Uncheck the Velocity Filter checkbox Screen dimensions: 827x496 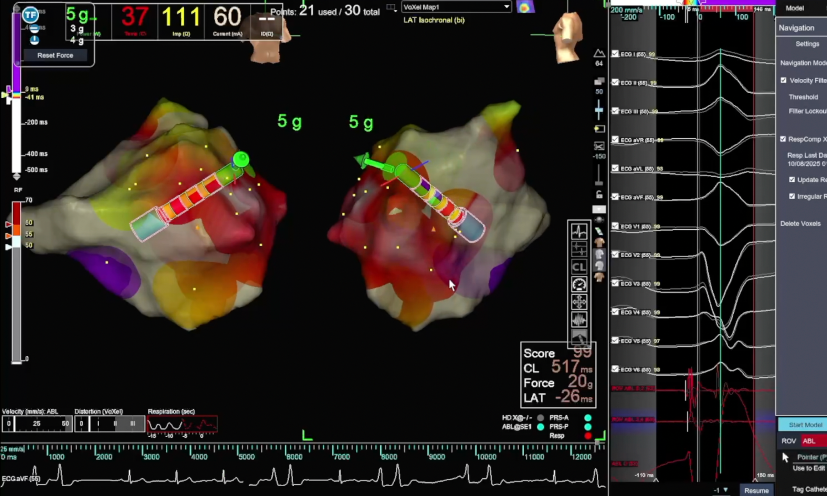783,80
